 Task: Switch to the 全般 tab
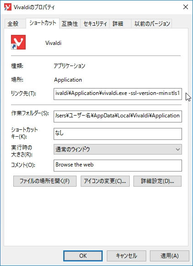point(15,23)
